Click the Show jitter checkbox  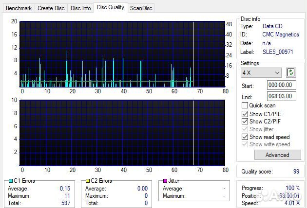(x=245, y=129)
